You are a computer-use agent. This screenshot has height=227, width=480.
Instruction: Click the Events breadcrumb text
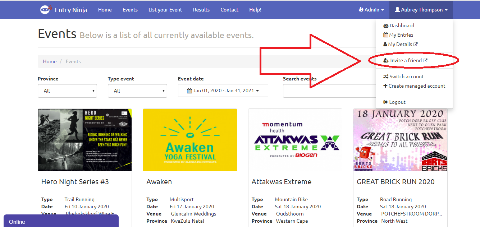coord(73,61)
